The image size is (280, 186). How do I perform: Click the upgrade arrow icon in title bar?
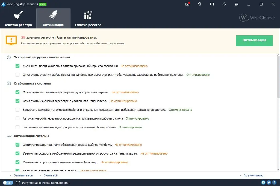coord(200,4)
